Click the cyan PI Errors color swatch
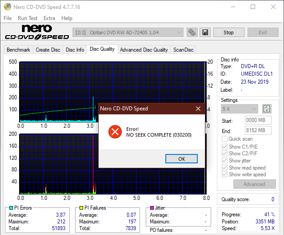Viewport: 284px width, 235px height. tap(11, 208)
